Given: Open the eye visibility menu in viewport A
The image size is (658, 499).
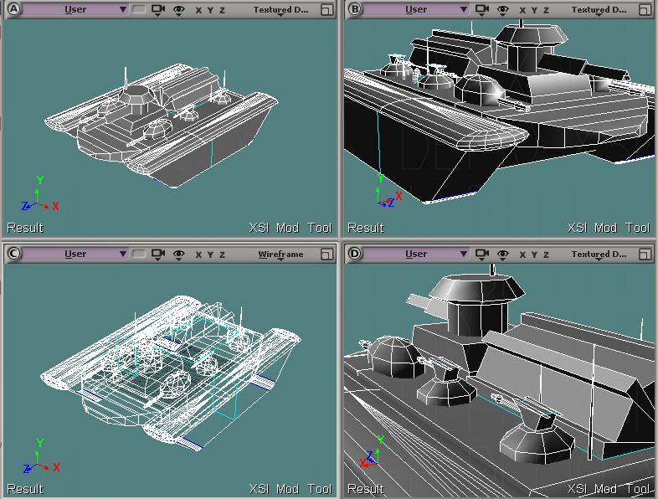Looking at the screenshot, I should point(179,10).
